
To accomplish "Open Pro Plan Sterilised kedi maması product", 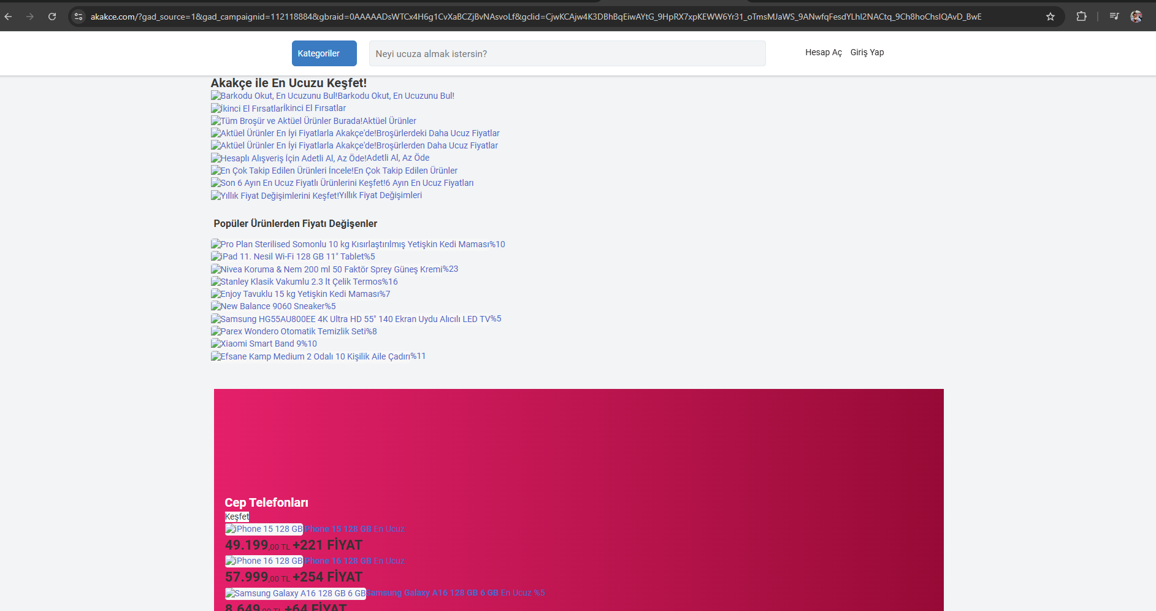I will point(358,244).
